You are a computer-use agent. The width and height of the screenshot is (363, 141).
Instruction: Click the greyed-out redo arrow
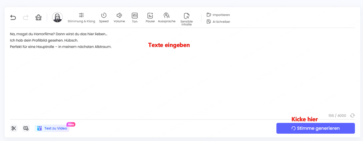26,17
